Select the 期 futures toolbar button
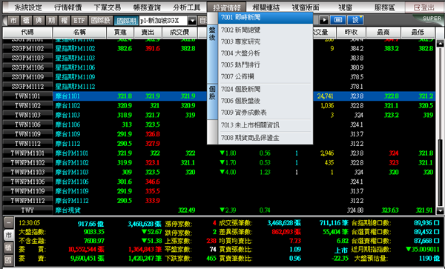Viewport: 445px width, 269px height. (51, 21)
